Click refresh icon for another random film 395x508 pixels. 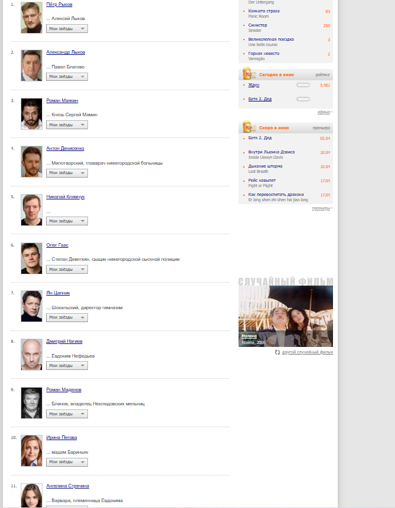tap(278, 352)
